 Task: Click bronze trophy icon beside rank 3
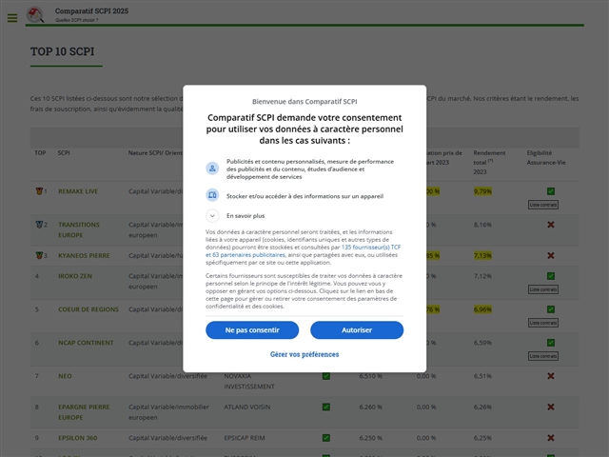(39, 256)
